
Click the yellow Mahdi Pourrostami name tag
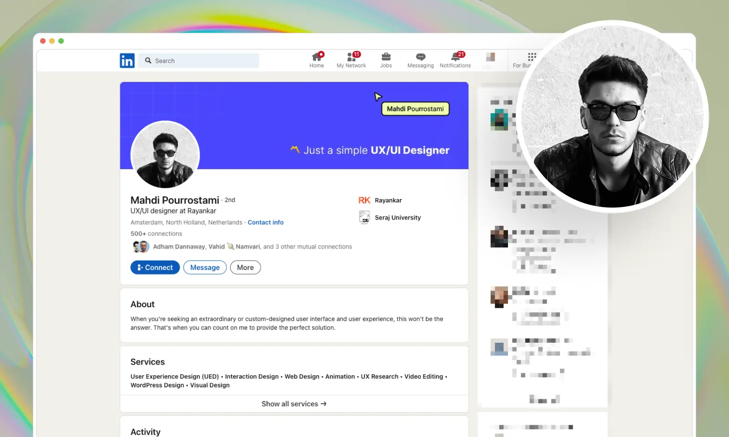point(415,109)
